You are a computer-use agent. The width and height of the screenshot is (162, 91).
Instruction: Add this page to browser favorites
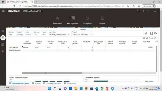(x=128, y=6)
